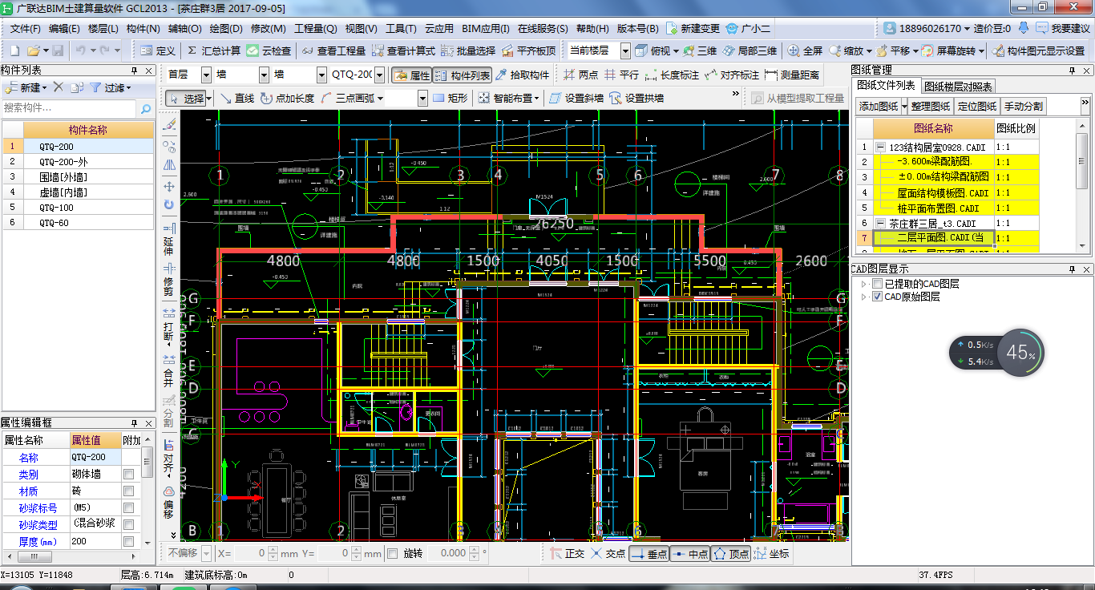Choose the 矩形 rectangle tool
1095x590 pixels.
(451, 99)
